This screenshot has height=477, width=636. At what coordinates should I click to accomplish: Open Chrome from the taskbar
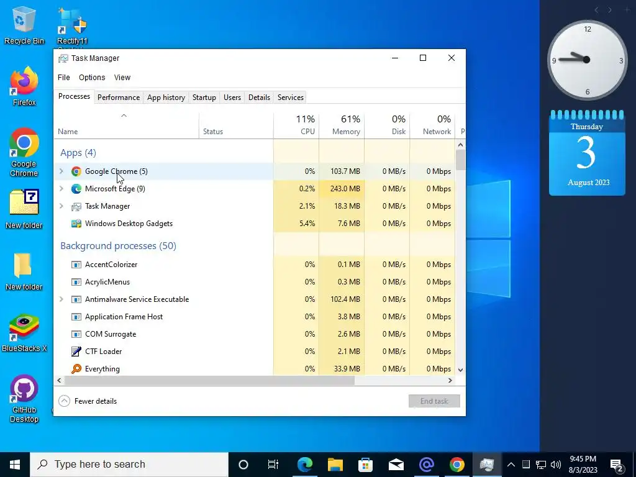click(457, 465)
